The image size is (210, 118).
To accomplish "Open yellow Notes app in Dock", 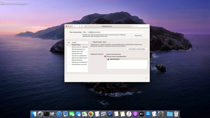I will (122, 114).
